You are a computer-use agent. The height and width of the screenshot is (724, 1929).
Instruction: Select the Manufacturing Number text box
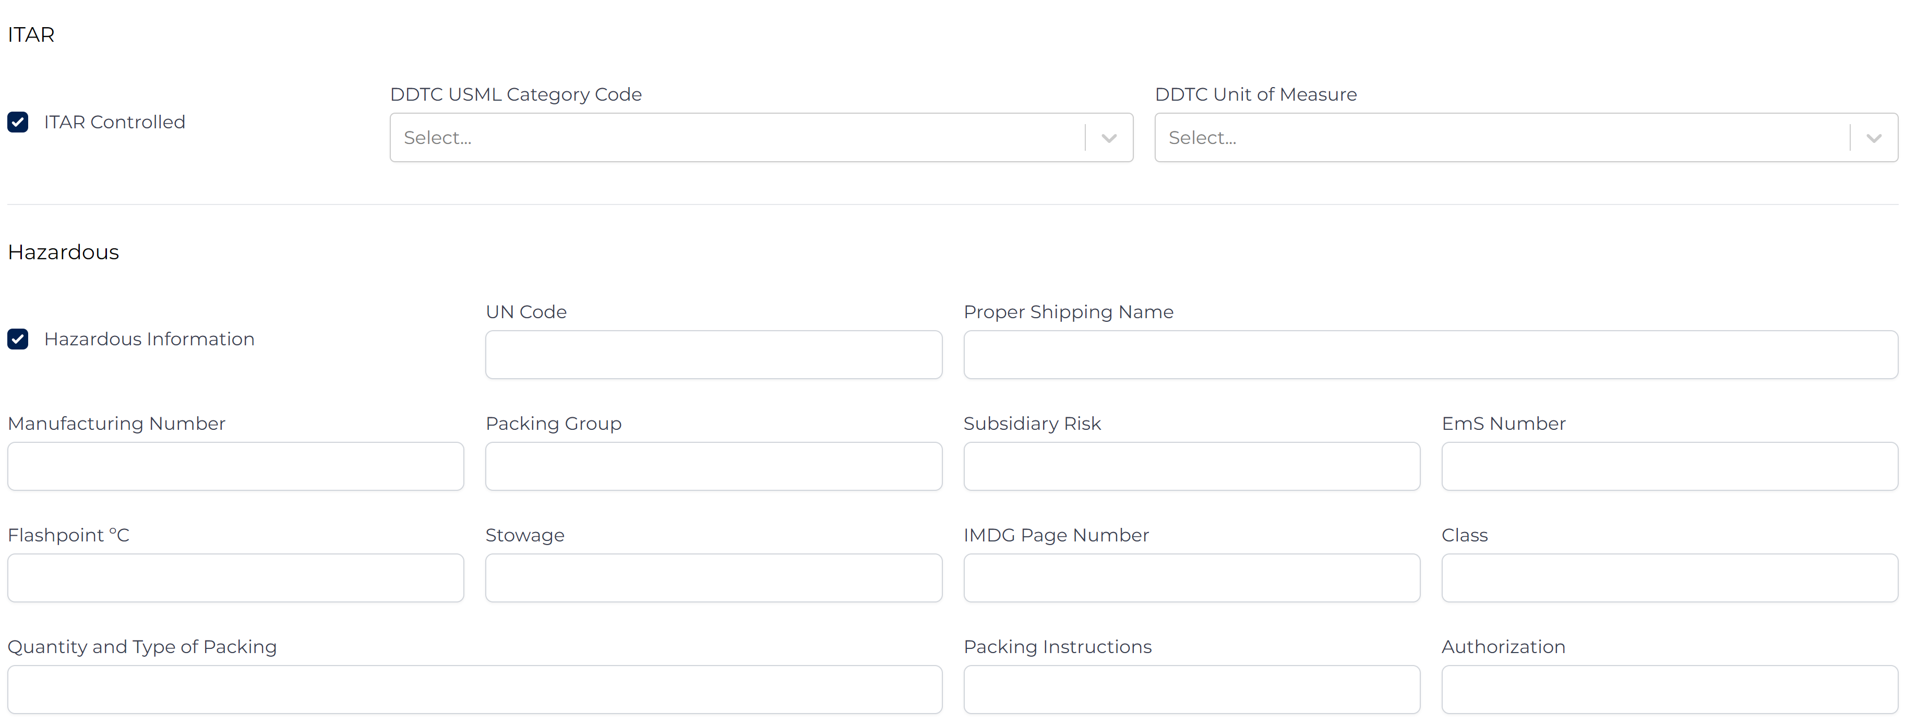235,466
